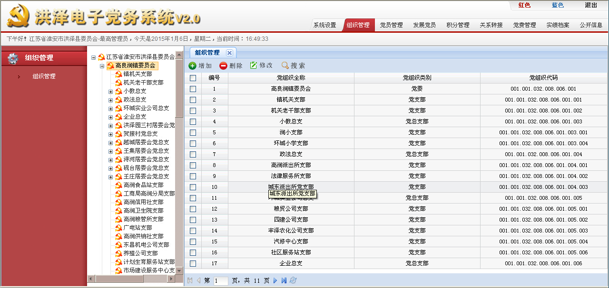Switch to the 党费管理 menu tab

point(524,25)
